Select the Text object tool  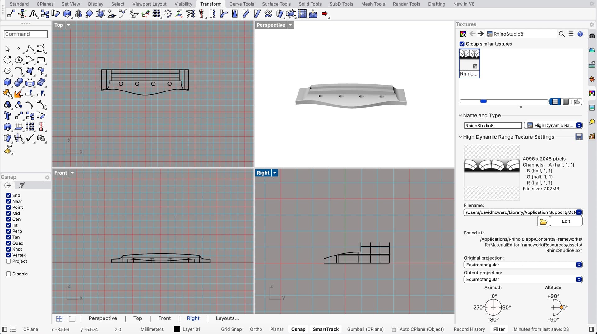point(7,116)
